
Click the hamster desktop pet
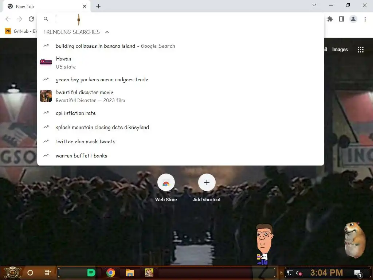(355, 240)
